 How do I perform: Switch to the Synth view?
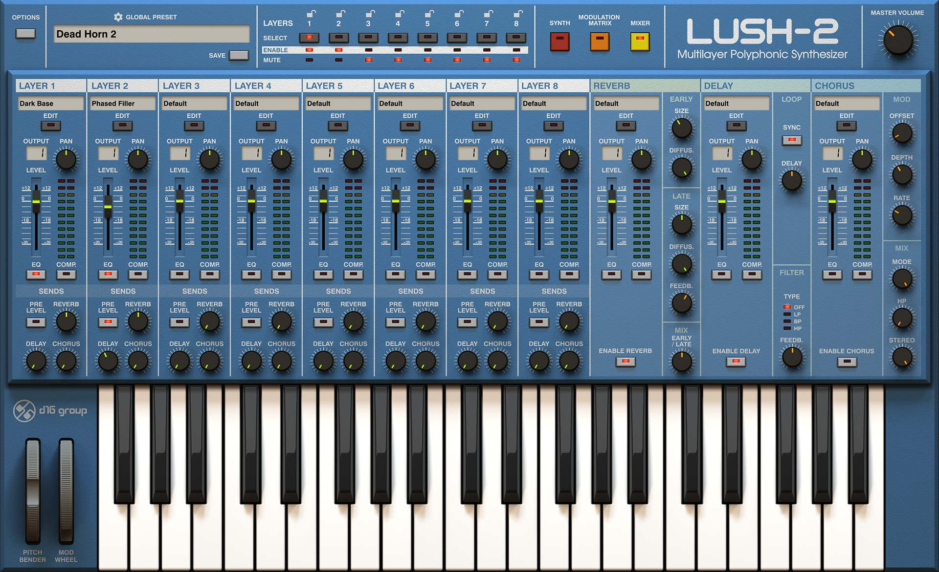[x=559, y=42]
